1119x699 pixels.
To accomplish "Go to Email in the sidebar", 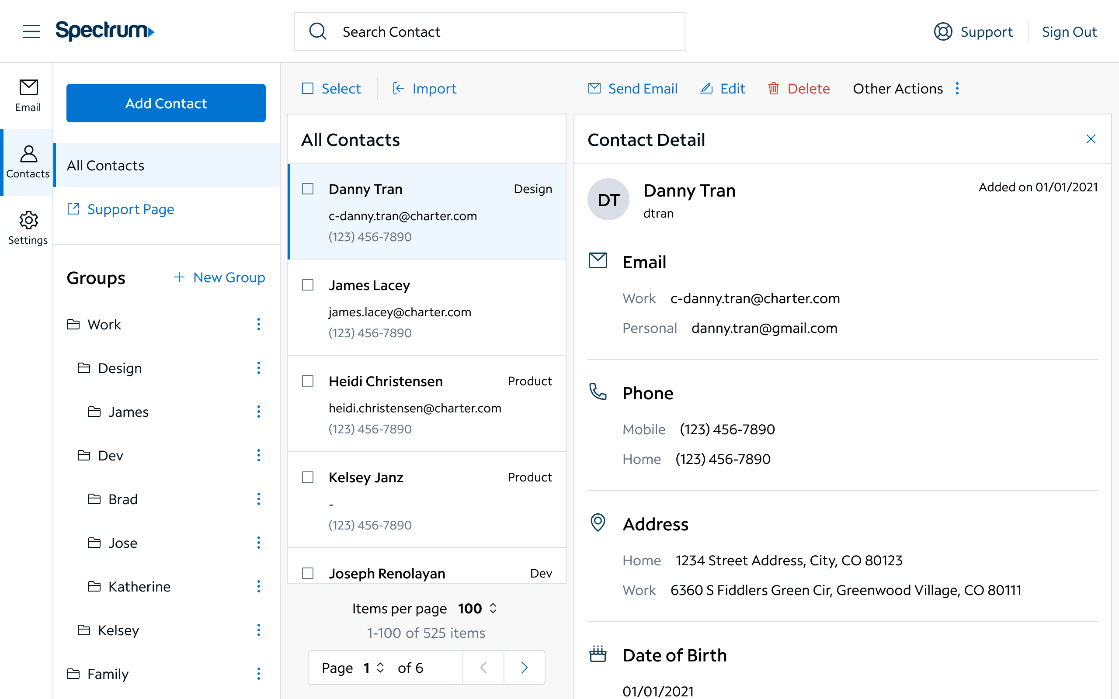I will tap(28, 96).
